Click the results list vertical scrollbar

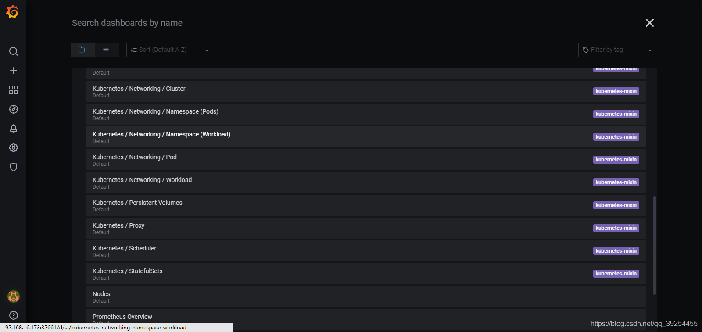pyautogui.click(x=655, y=246)
